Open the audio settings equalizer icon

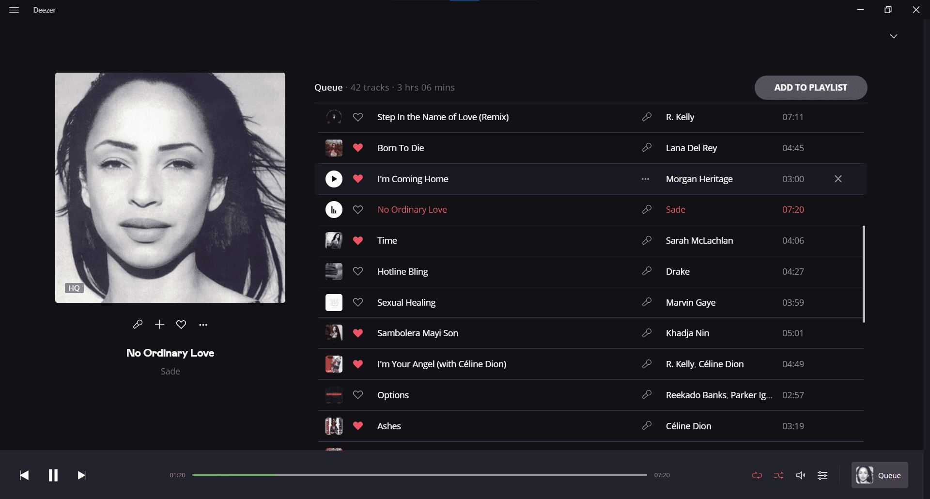click(x=822, y=475)
